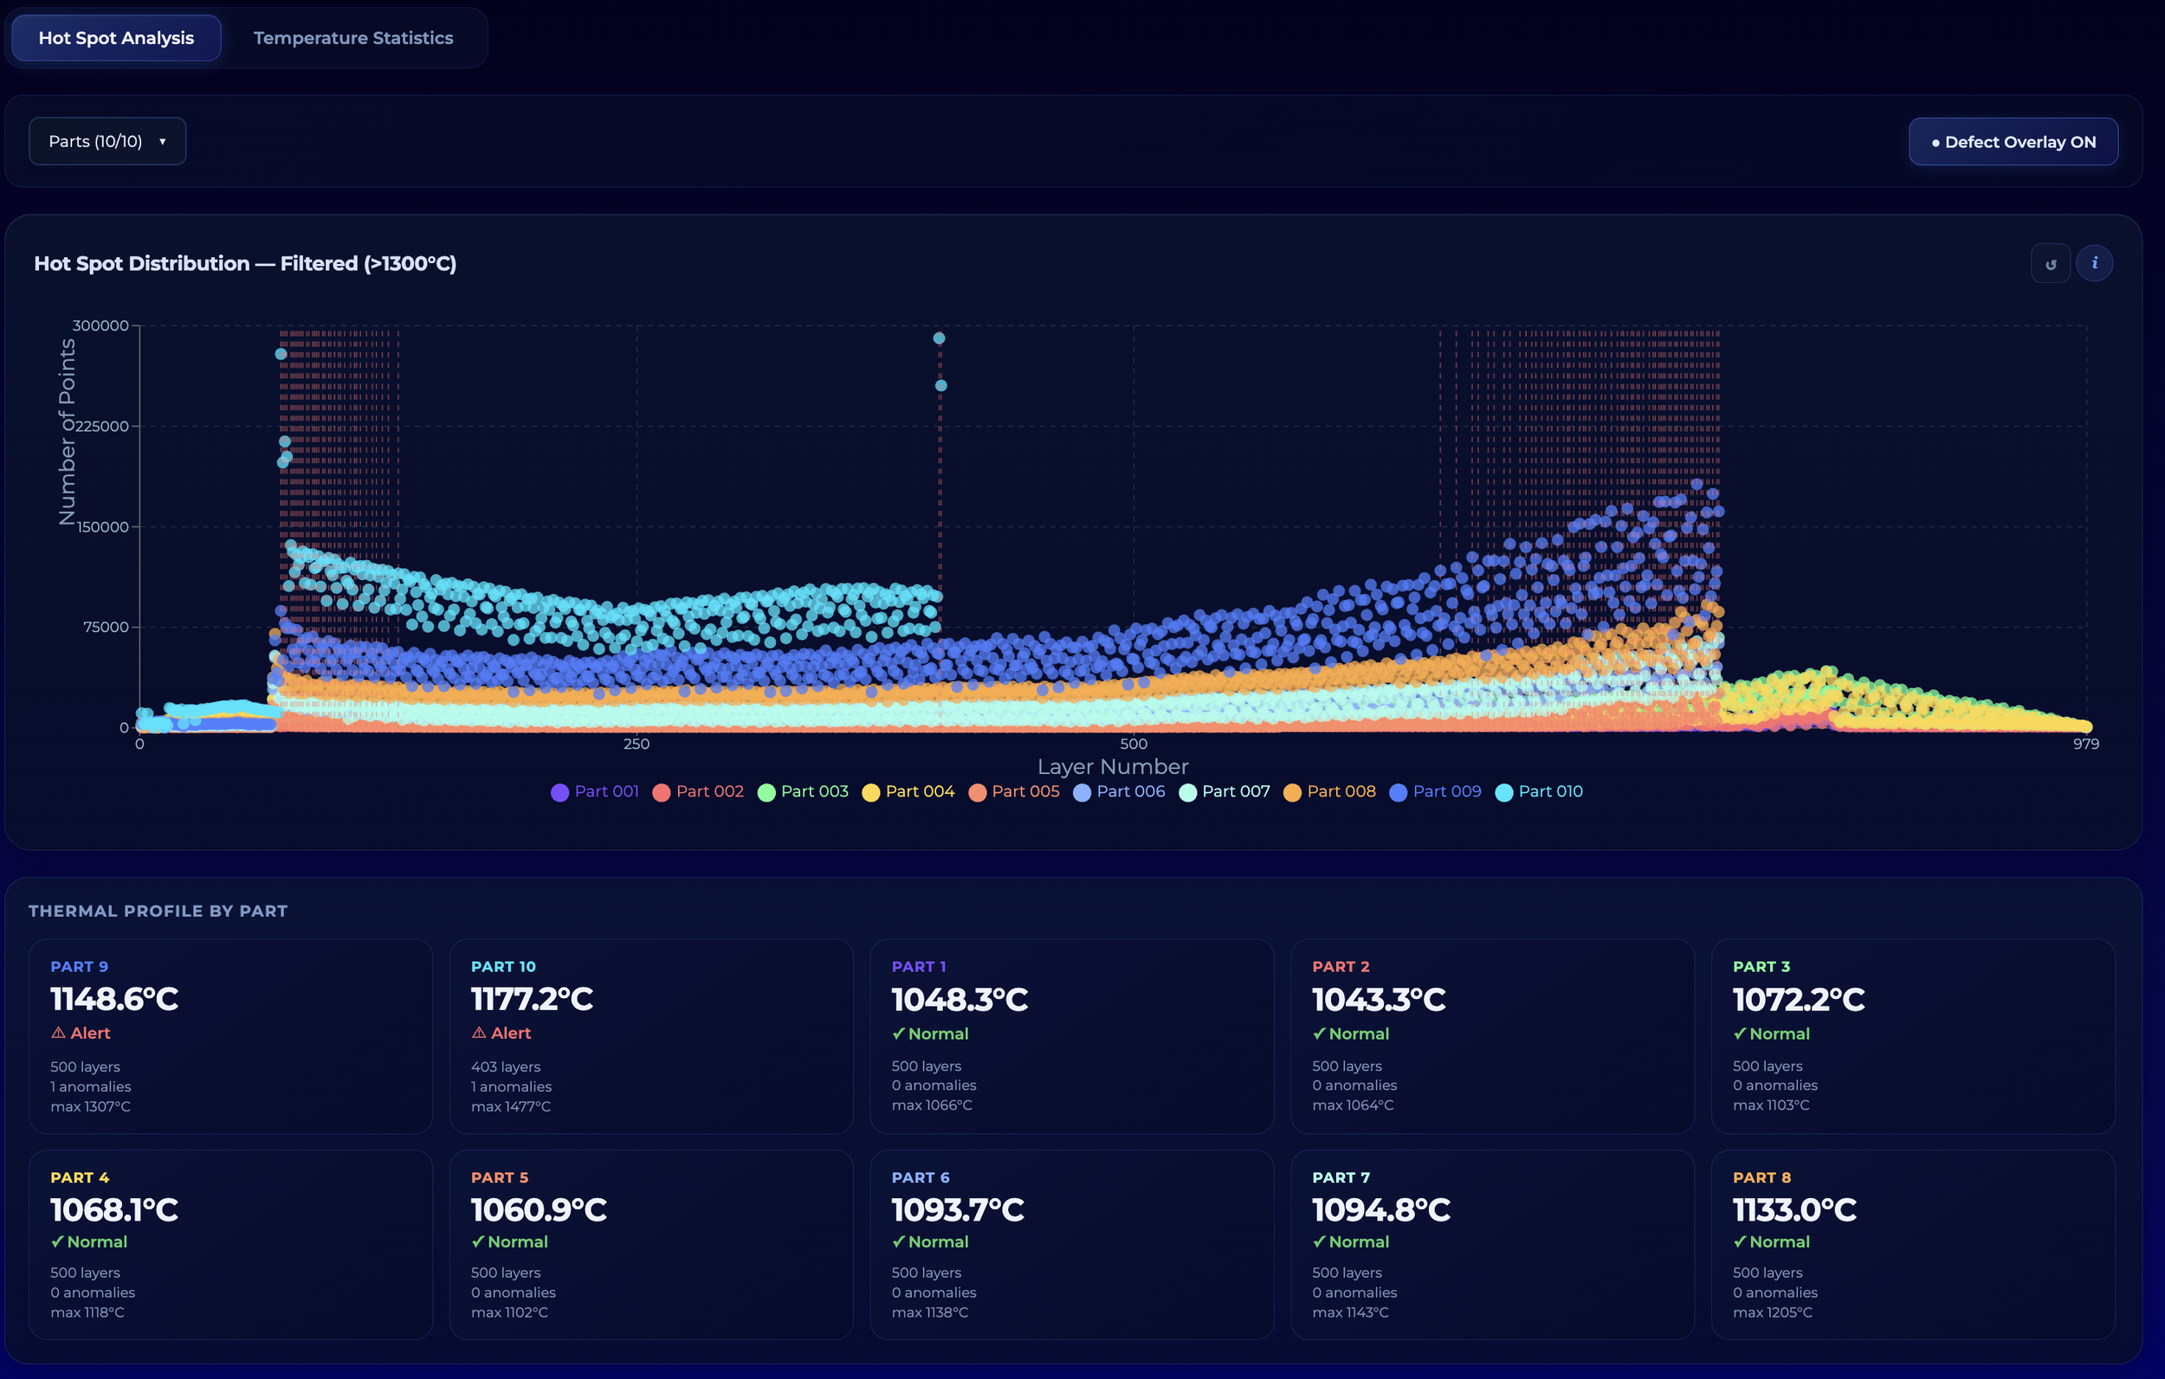
Task: Toggle Part 005 legend entry
Action: [x=1014, y=792]
